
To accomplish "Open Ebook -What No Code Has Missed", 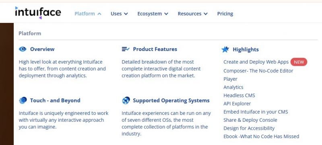I will [x=261, y=137].
